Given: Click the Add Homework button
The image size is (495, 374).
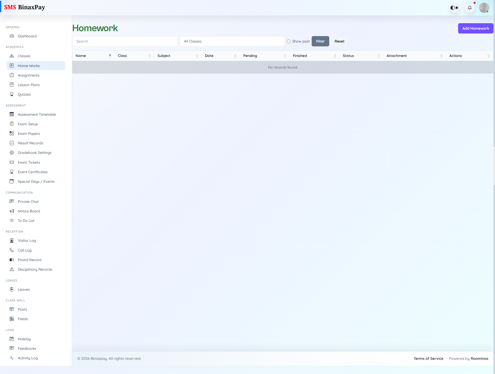Looking at the screenshot, I should (x=475, y=28).
